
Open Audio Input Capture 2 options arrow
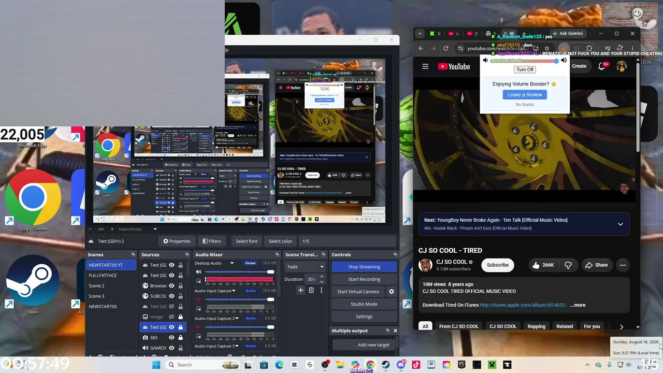tap(237, 318)
